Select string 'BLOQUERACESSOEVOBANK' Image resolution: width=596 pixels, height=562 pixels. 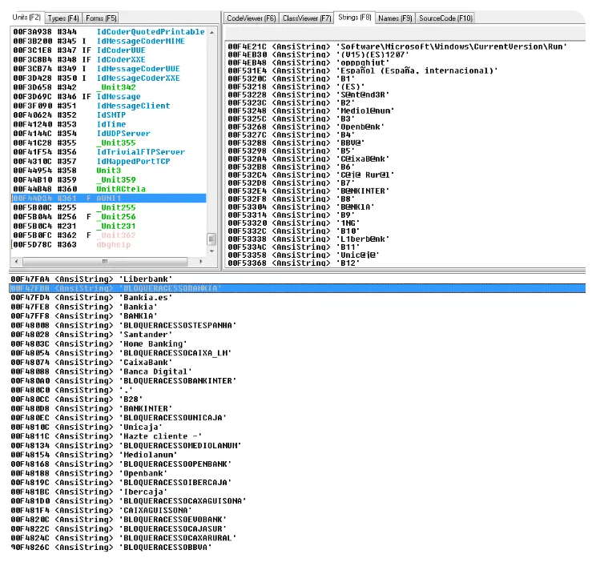pyautogui.click(x=173, y=520)
